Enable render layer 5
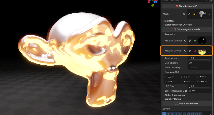 click(x=180, y=113)
